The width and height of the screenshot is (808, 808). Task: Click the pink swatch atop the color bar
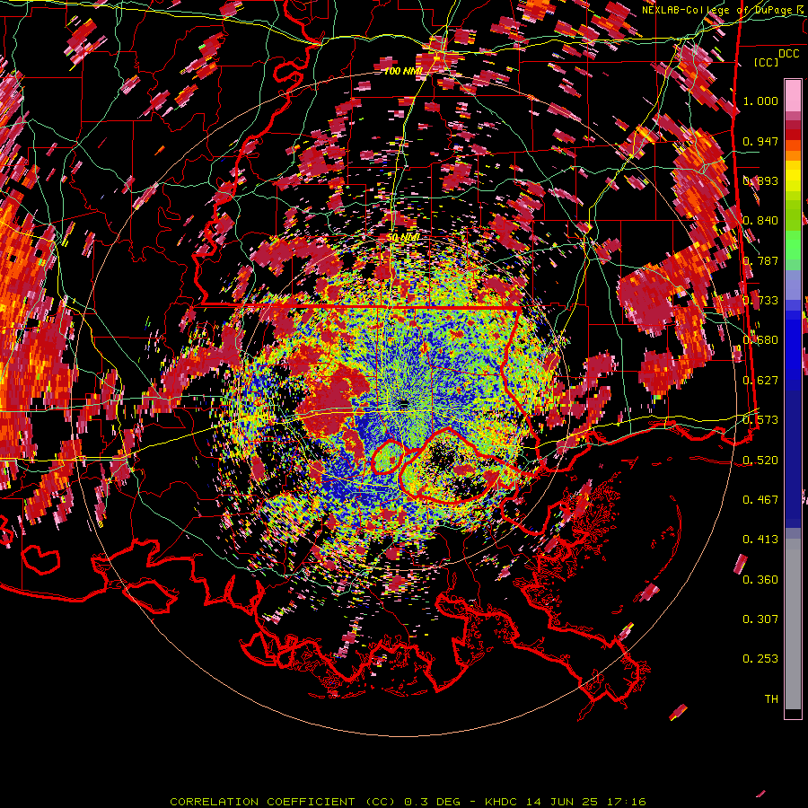pyautogui.click(x=793, y=95)
